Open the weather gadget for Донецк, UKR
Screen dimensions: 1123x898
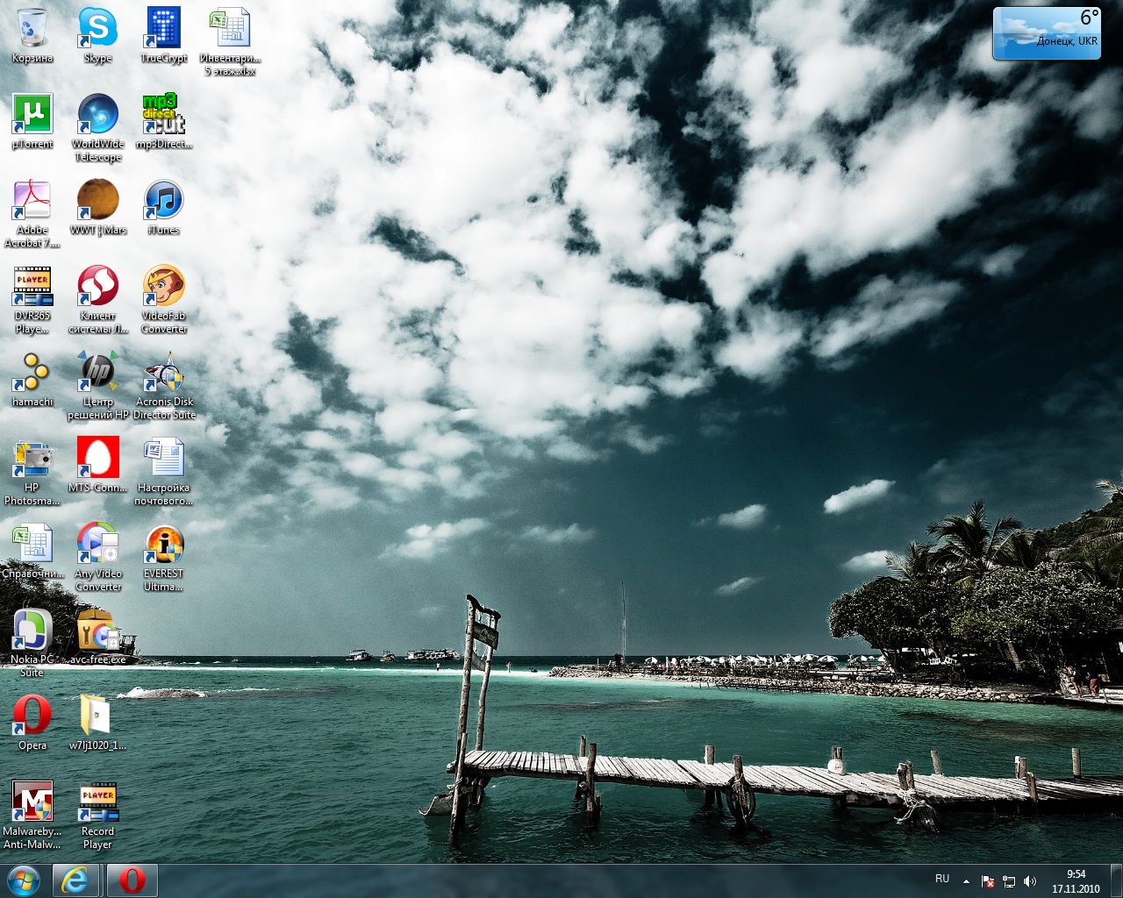[x=1046, y=33]
